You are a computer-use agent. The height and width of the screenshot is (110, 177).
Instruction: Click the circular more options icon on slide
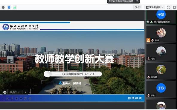[x=30, y=99]
